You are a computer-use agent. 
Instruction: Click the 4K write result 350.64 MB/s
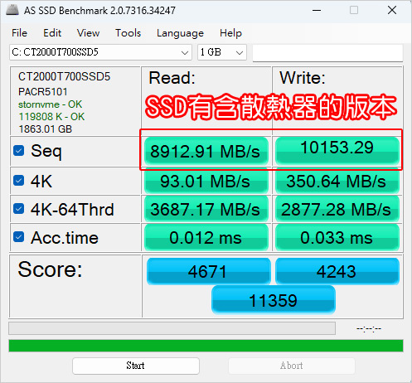click(337, 181)
